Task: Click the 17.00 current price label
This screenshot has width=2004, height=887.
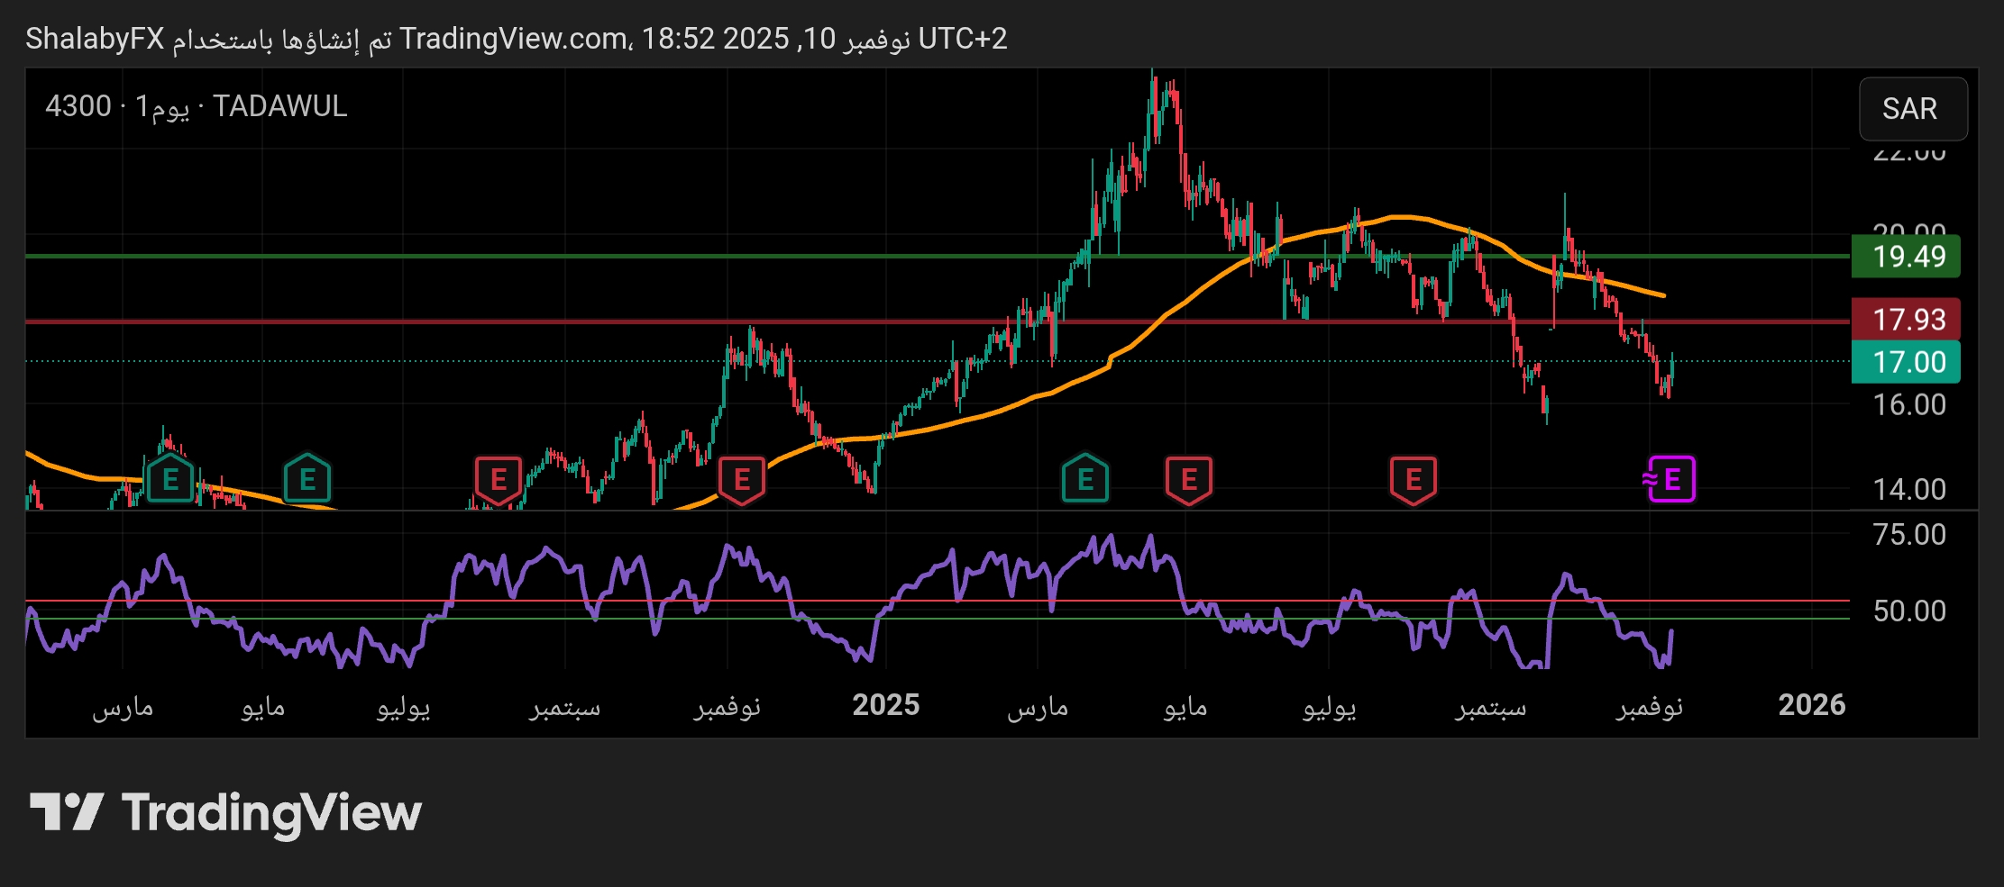Action: click(1905, 362)
